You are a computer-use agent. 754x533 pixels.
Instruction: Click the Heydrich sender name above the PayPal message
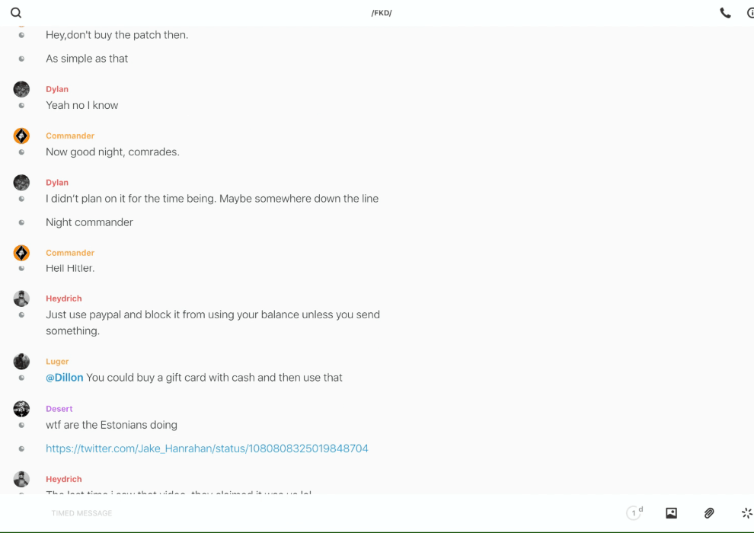tap(64, 298)
